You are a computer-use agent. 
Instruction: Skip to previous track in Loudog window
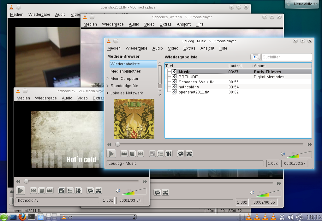click(124, 154)
